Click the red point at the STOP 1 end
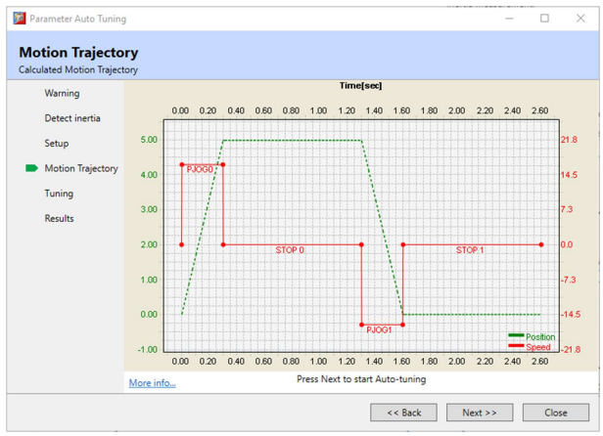The width and height of the screenshot is (603, 436). tap(541, 244)
